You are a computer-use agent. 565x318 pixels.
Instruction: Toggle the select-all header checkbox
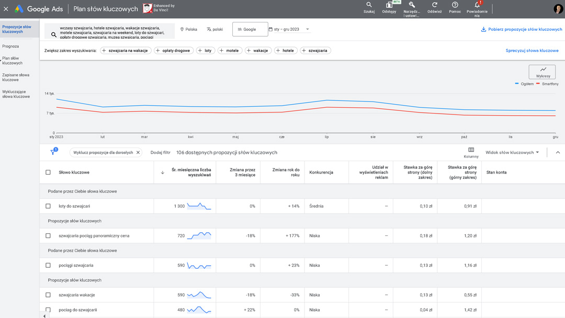pyautogui.click(x=48, y=172)
